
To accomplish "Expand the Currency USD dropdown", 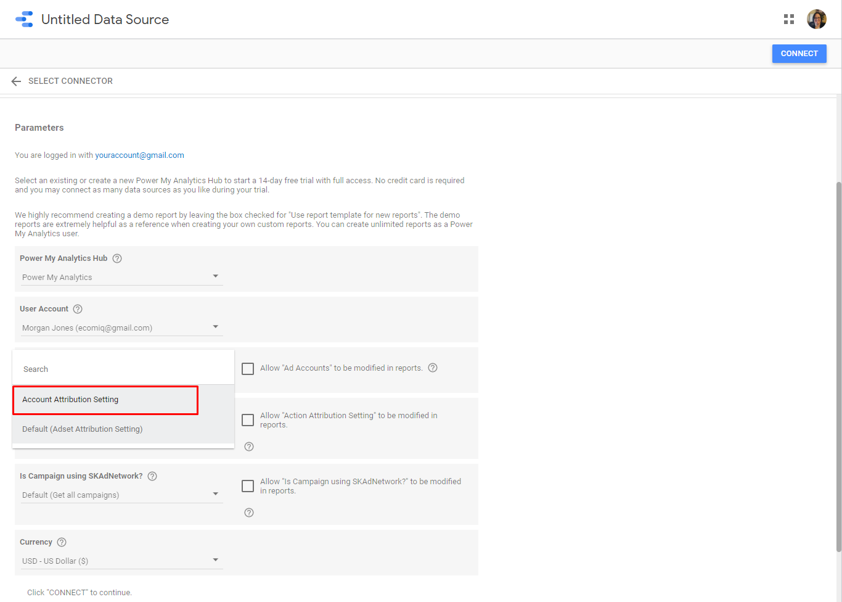I will [121, 561].
